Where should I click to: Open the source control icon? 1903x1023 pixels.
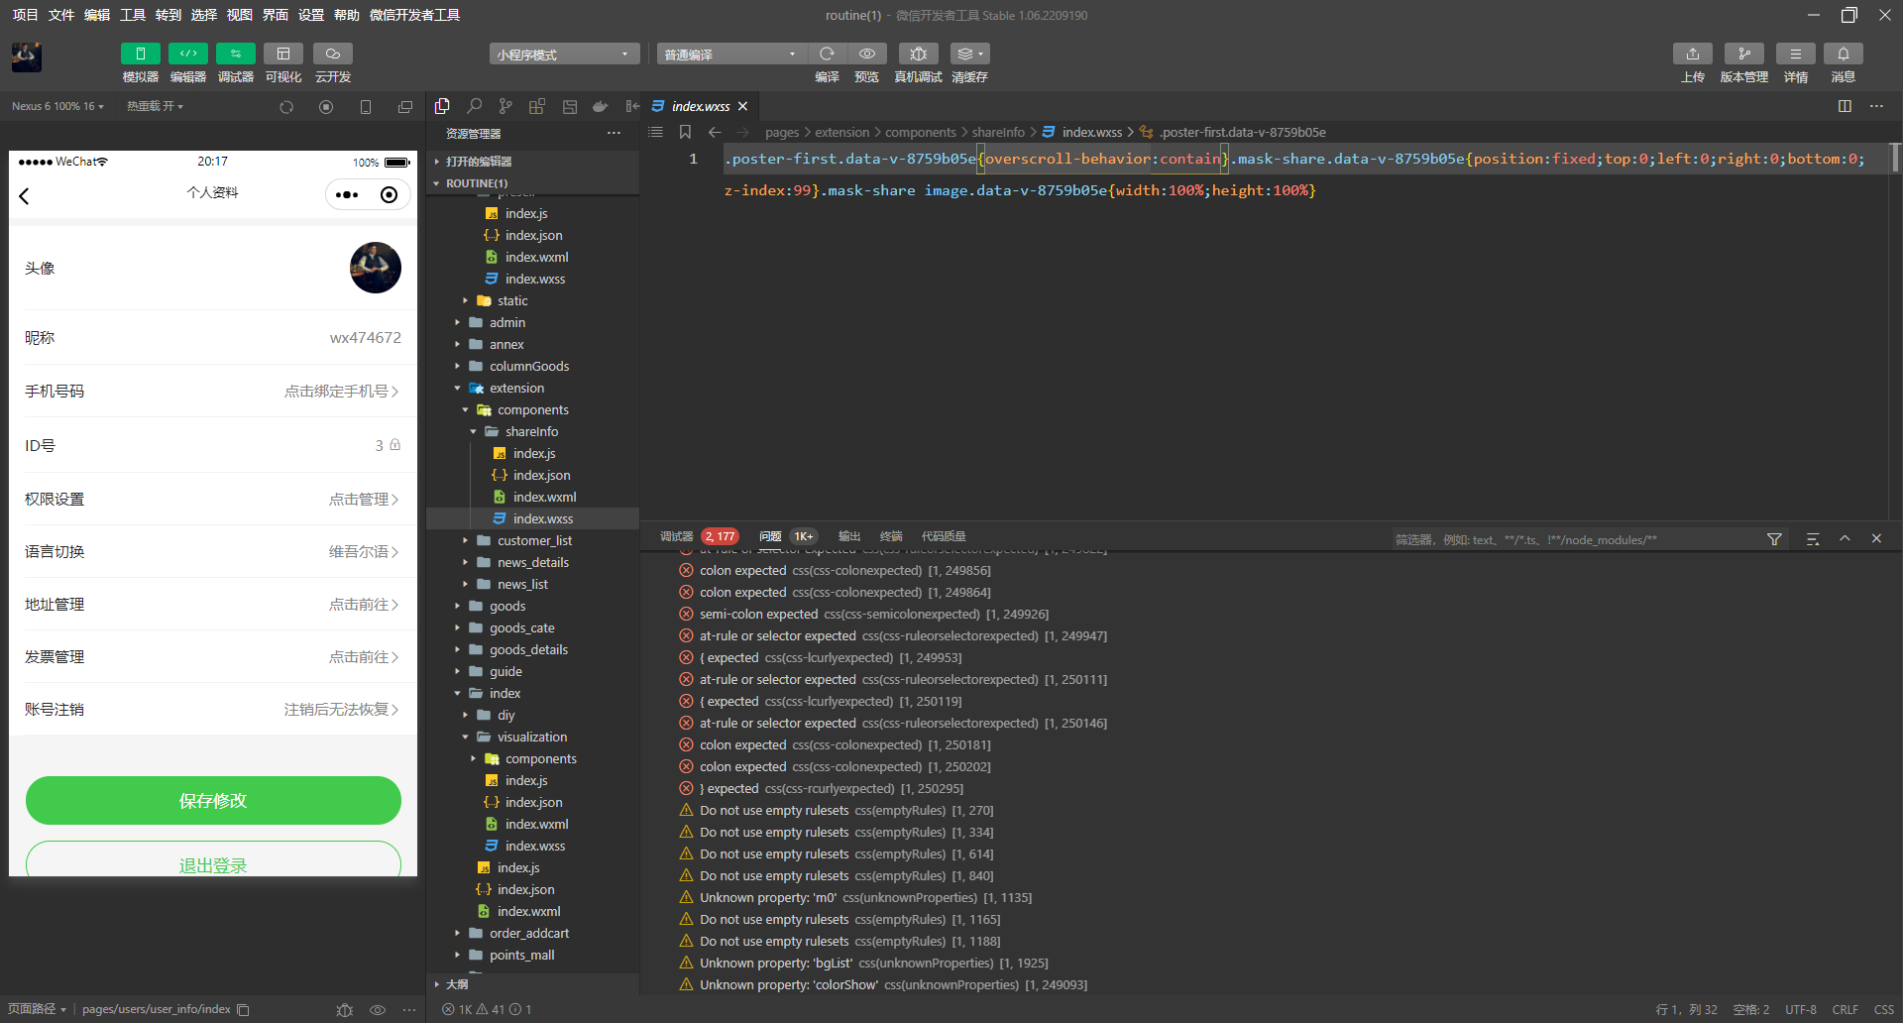point(505,106)
